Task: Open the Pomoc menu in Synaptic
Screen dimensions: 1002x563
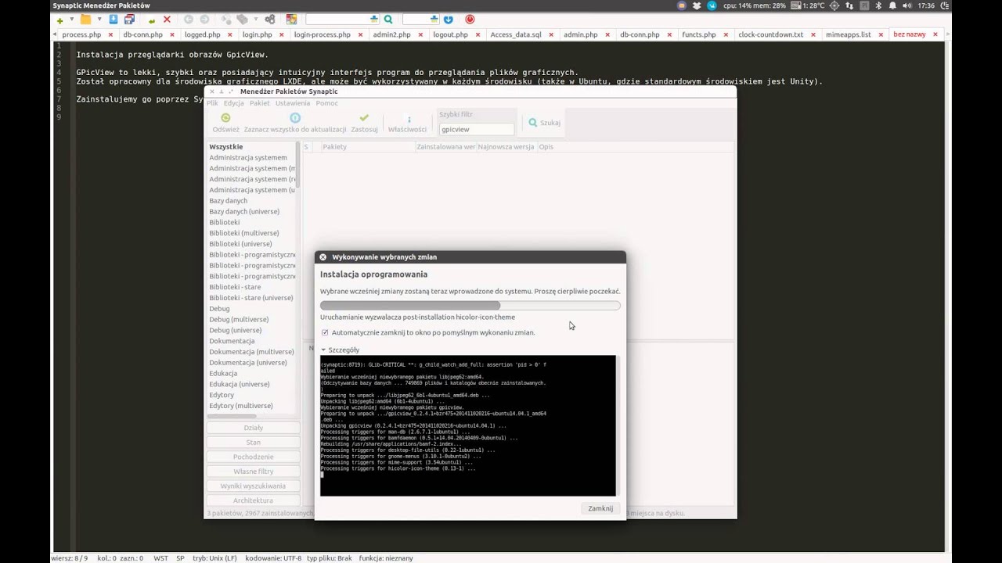Action: pyautogui.click(x=326, y=103)
